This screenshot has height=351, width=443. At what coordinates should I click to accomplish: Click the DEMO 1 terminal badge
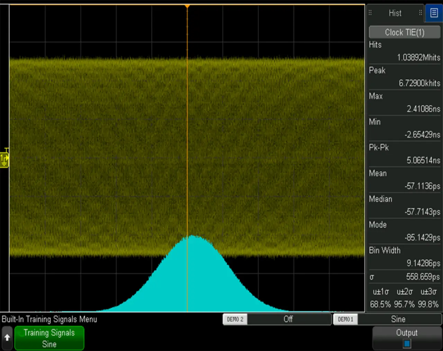click(x=345, y=319)
